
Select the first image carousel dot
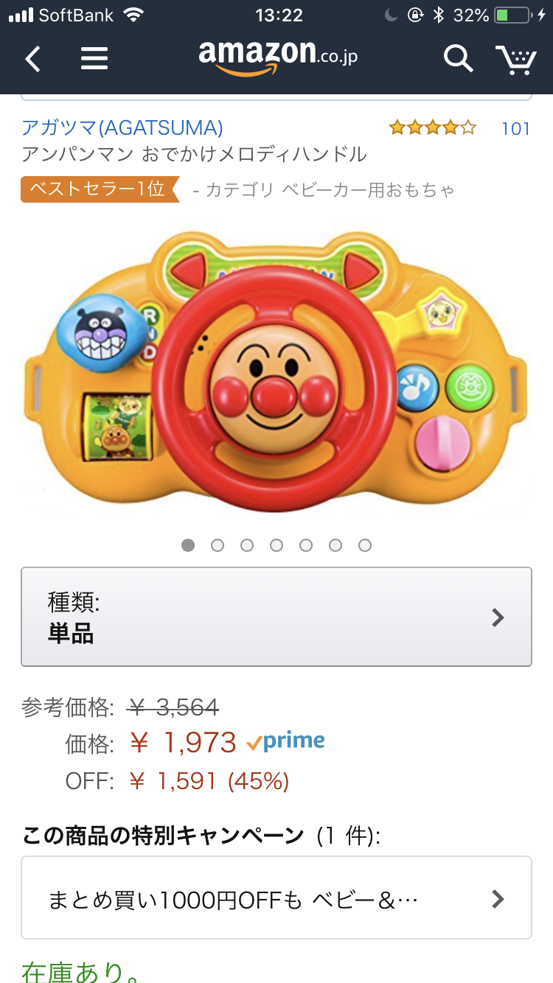coord(188,545)
